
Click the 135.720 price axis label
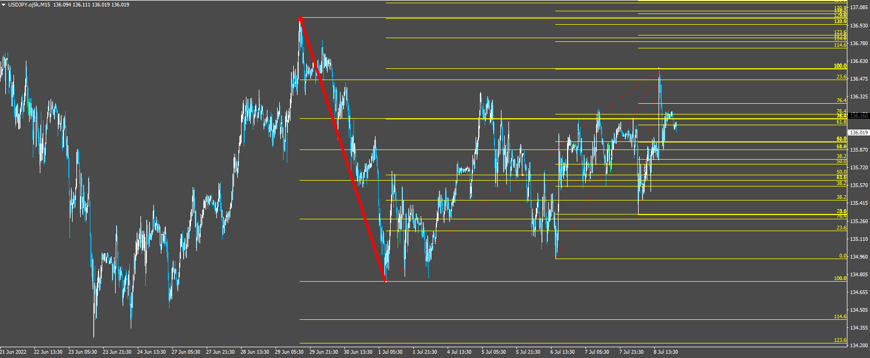pyautogui.click(x=859, y=168)
